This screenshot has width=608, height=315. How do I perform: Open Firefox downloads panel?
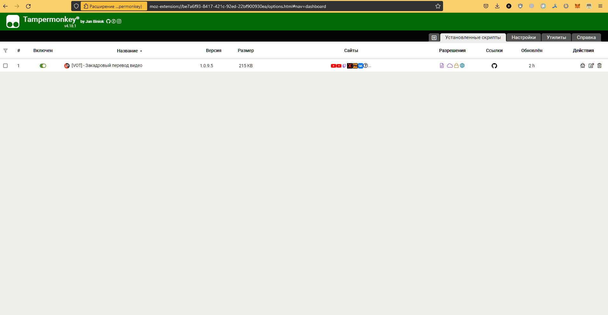[x=497, y=6]
